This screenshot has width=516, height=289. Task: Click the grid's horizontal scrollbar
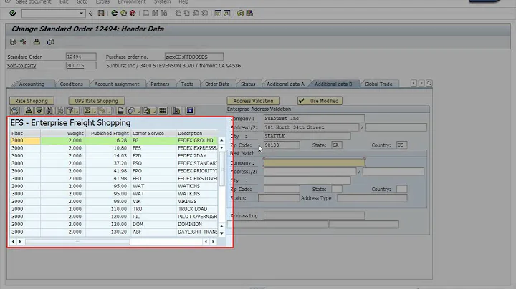click(77, 242)
